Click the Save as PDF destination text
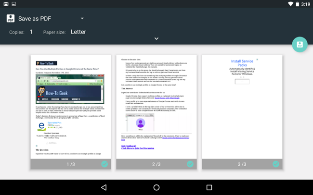Image resolution: width=313 pixels, height=195 pixels. pos(35,19)
